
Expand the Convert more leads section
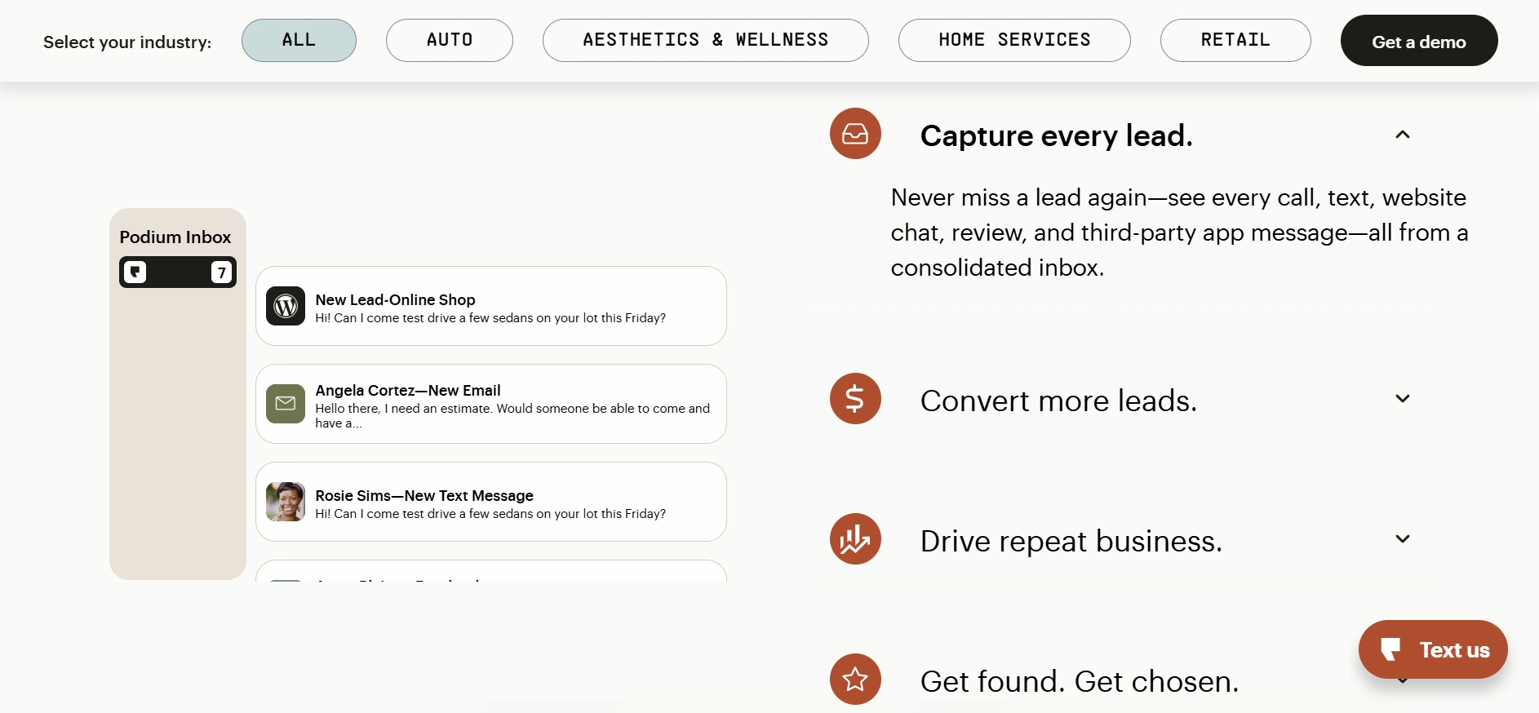(1403, 399)
